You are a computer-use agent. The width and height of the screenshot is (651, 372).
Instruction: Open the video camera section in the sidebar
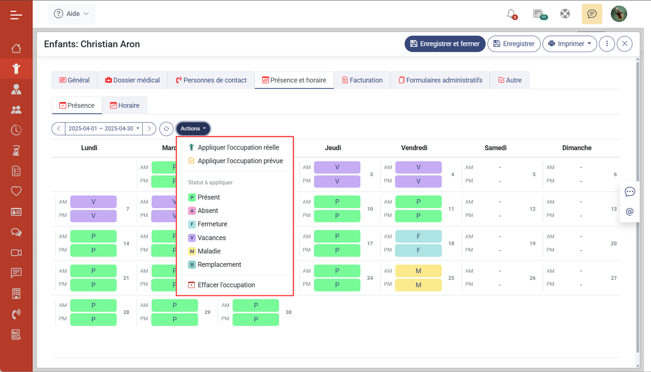(16, 252)
